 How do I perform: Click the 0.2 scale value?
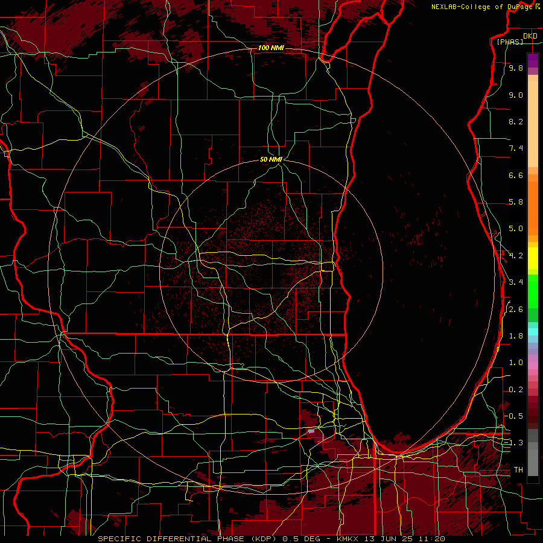tap(516, 390)
